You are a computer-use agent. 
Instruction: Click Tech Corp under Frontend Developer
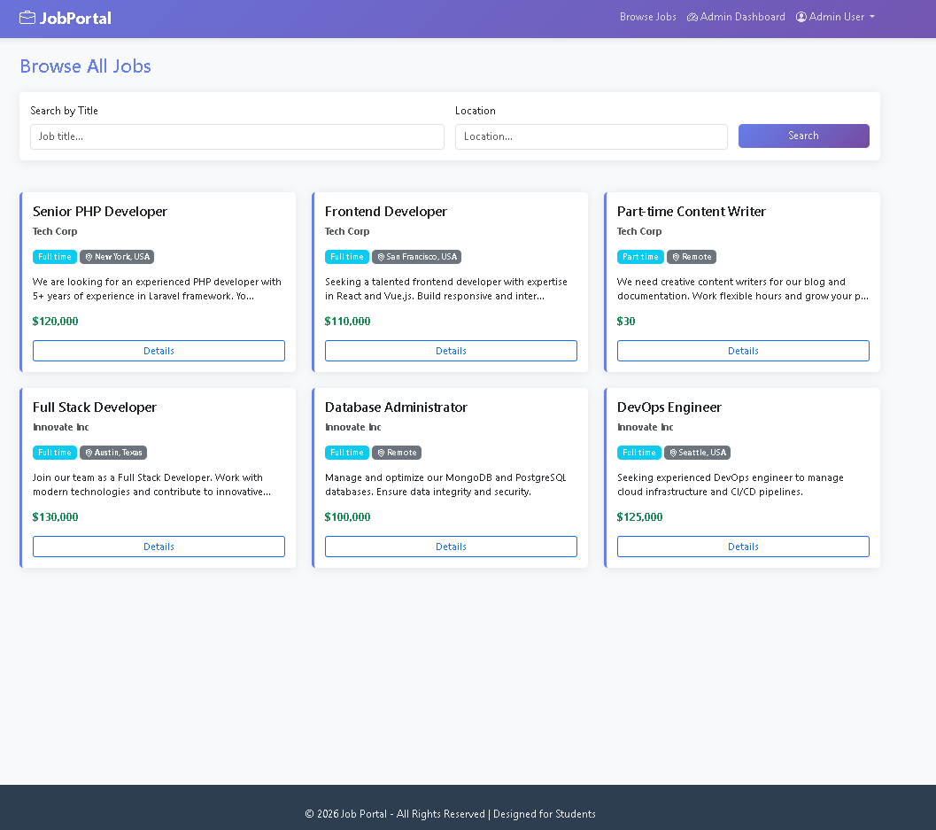(x=347, y=232)
